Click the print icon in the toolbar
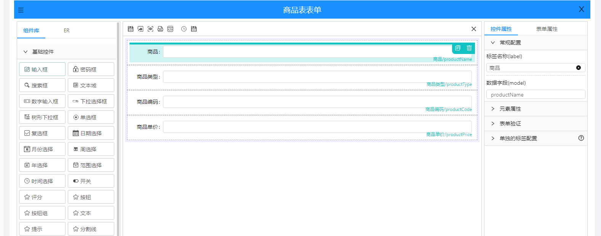 [x=160, y=29]
